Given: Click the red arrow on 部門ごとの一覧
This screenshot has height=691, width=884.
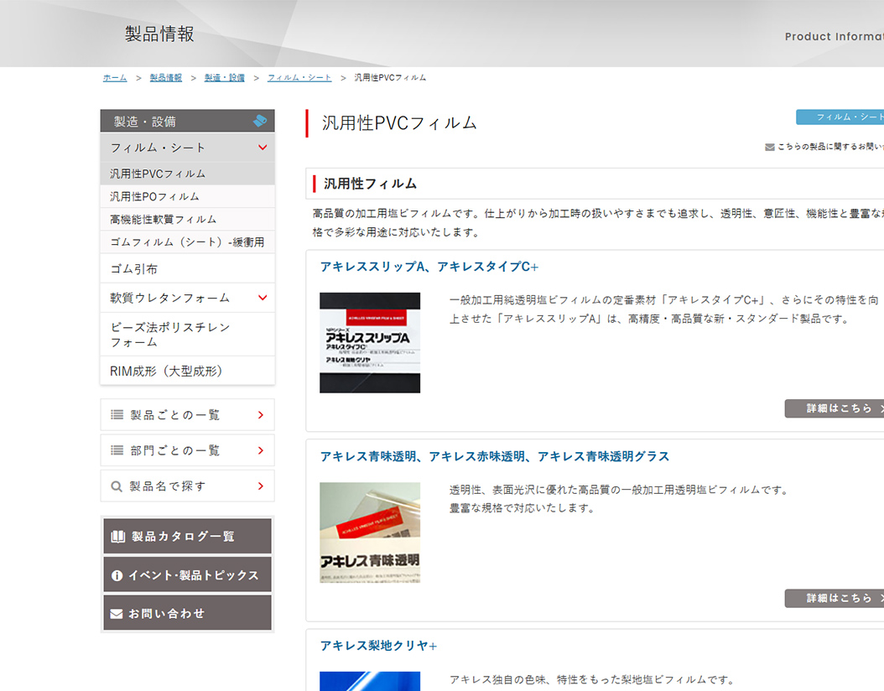Looking at the screenshot, I should coord(261,450).
